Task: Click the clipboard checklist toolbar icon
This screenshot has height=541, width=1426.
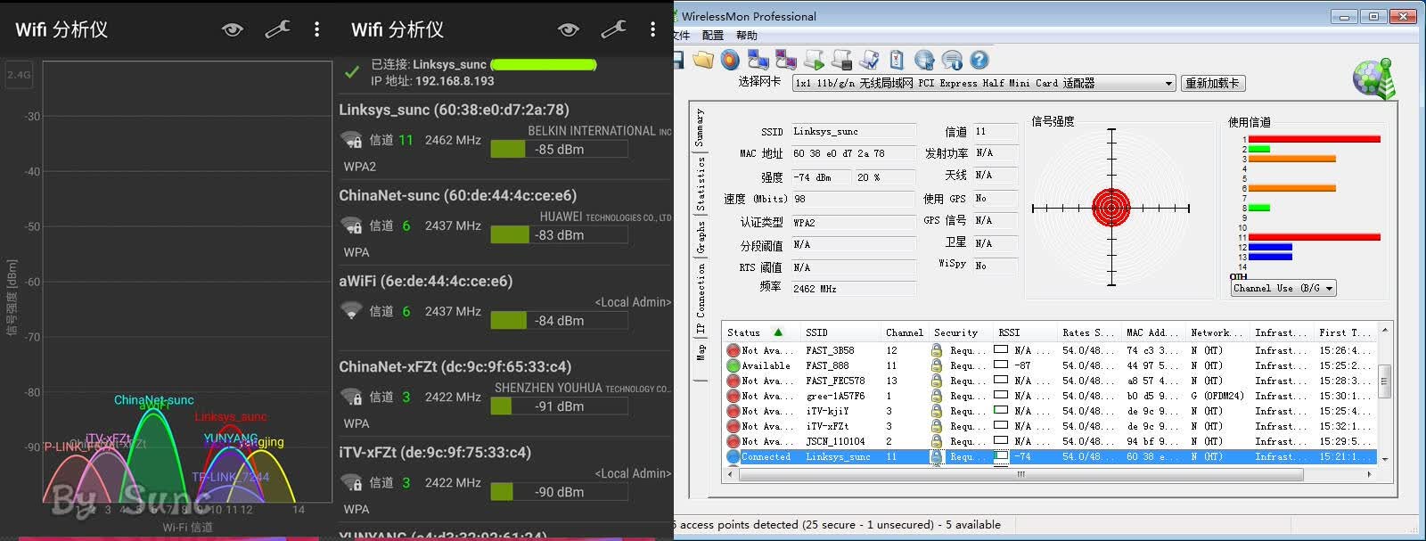Action: click(x=897, y=60)
